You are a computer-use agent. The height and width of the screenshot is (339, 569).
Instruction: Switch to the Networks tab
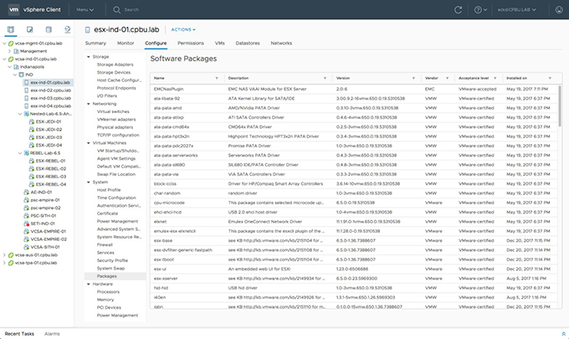281,44
